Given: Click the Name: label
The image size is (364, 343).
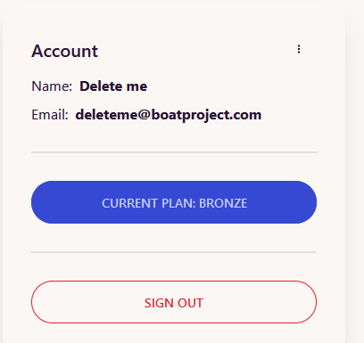Looking at the screenshot, I should [52, 86].
